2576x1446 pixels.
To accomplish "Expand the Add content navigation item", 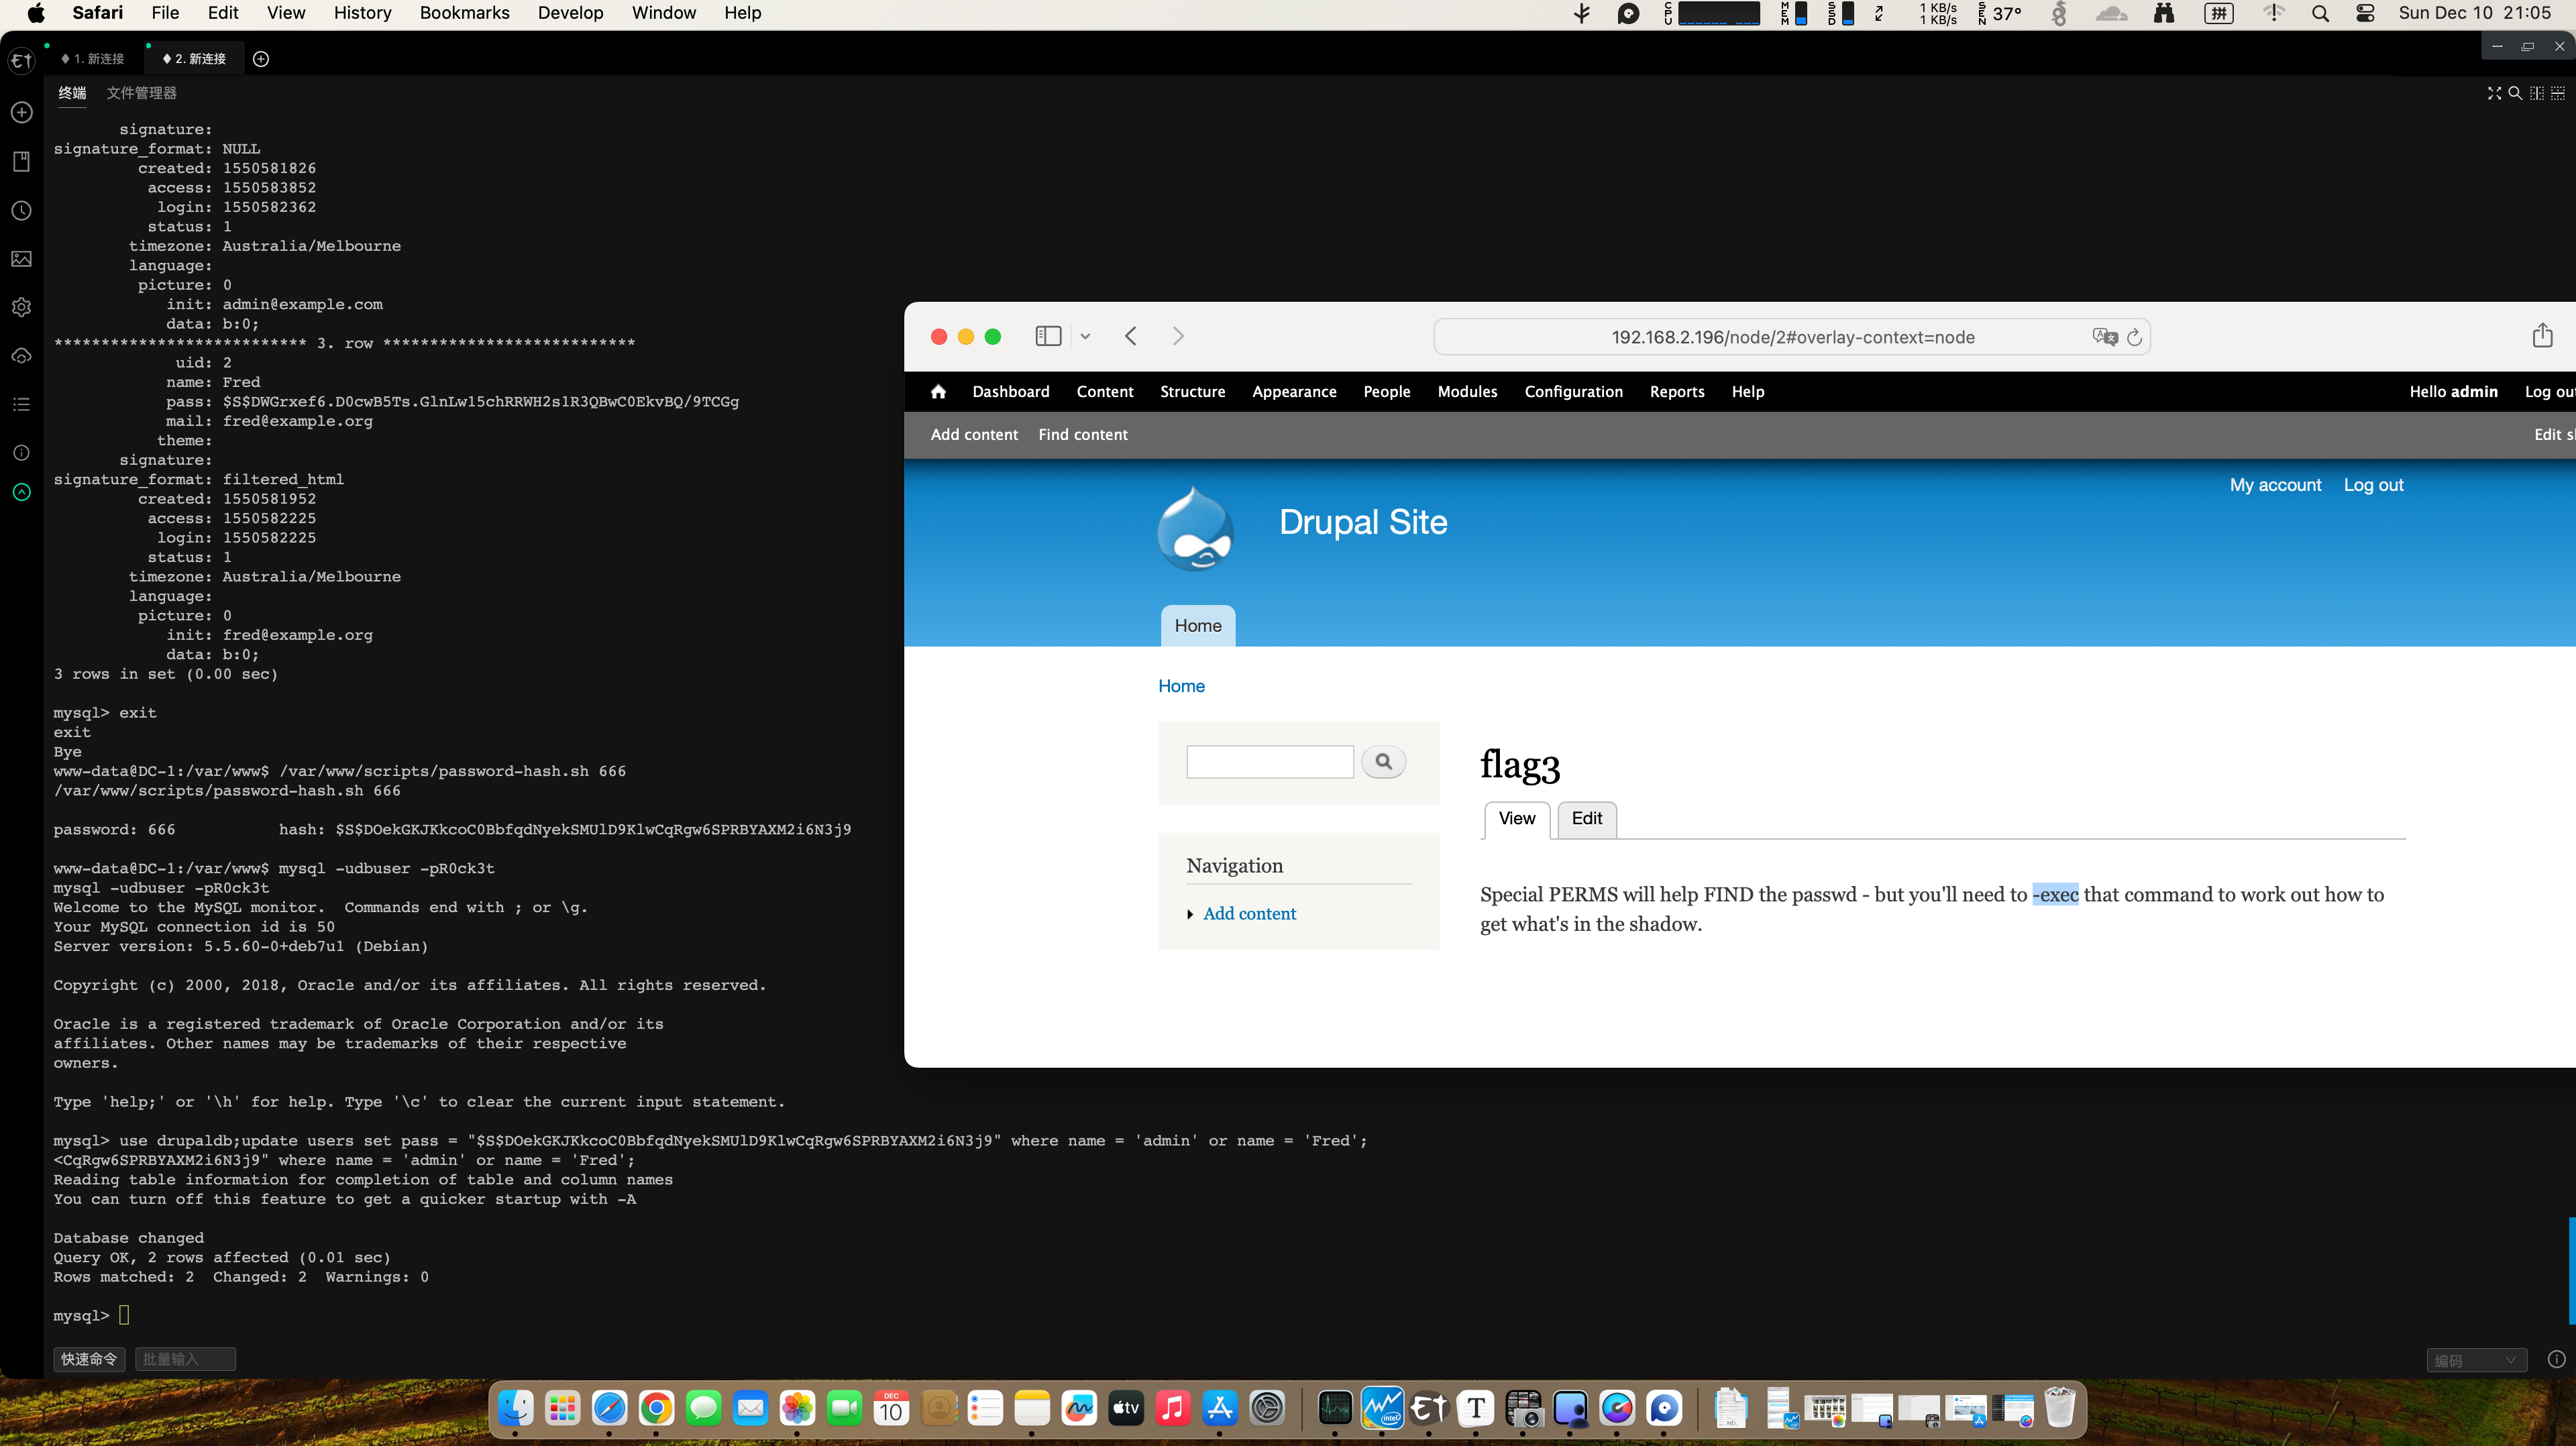I will click(1249, 914).
